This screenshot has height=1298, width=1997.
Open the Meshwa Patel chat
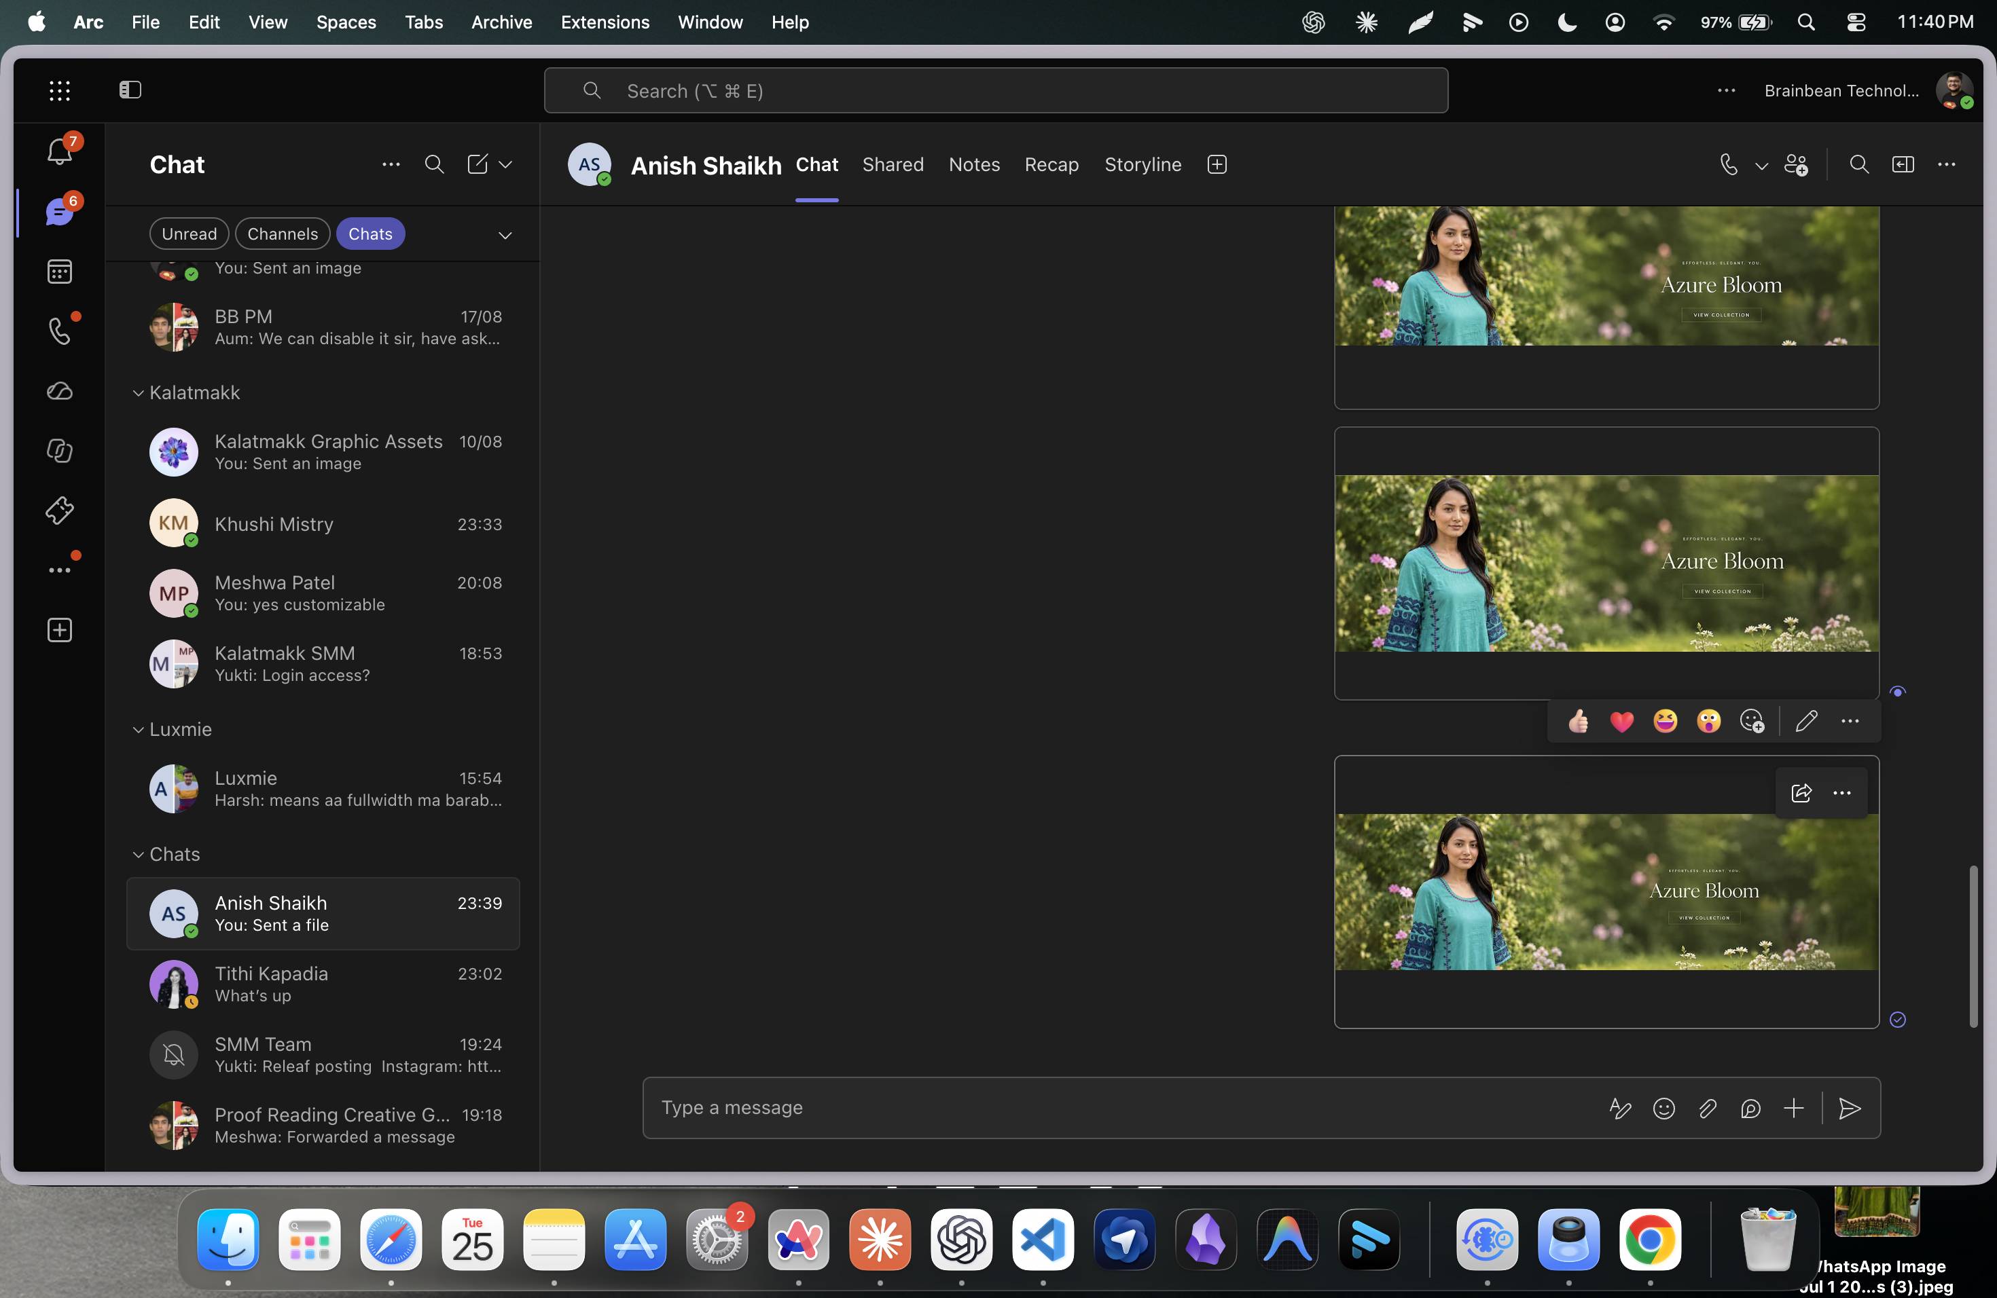tap(323, 593)
